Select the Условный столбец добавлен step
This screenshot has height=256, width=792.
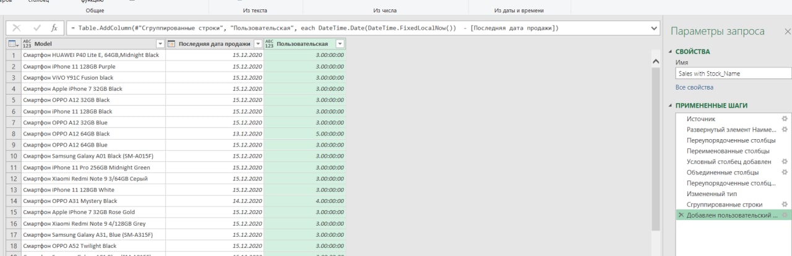pos(729,161)
